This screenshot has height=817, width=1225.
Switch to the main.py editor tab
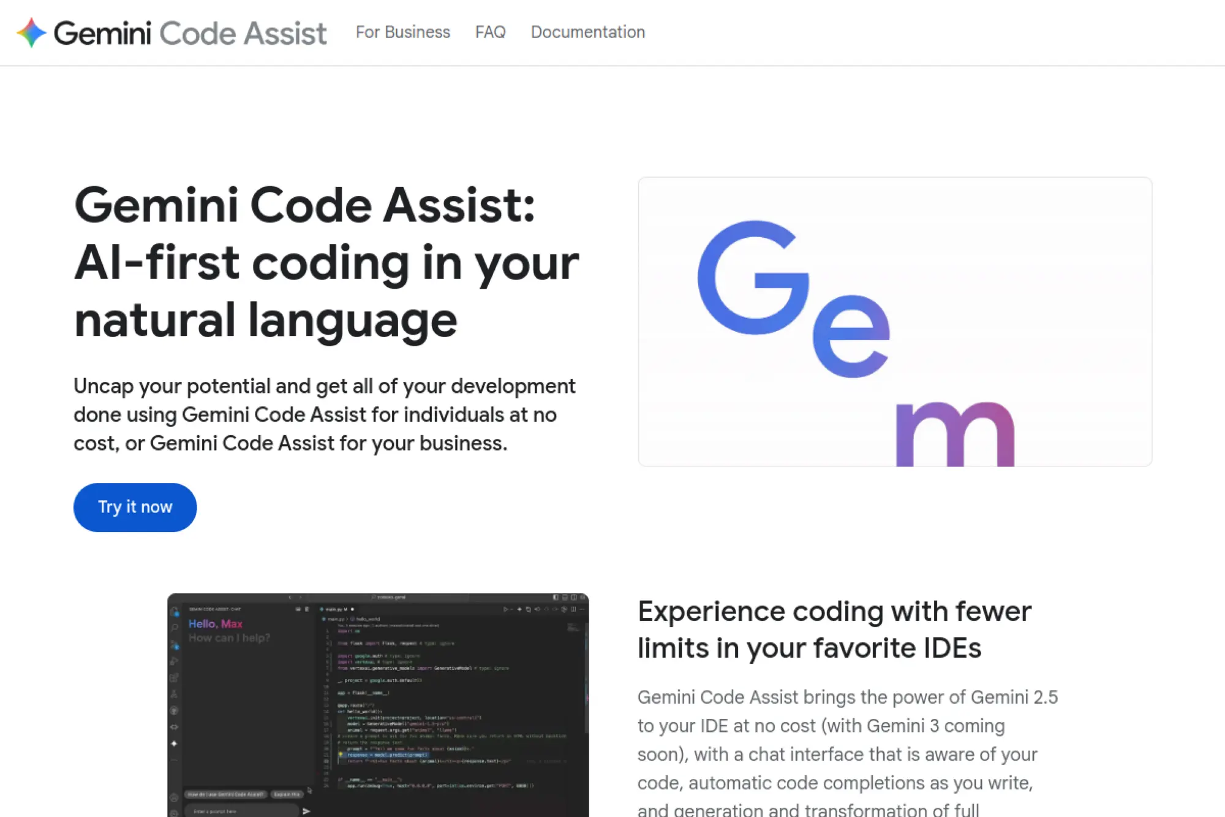pyautogui.click(x=334, y=609)
